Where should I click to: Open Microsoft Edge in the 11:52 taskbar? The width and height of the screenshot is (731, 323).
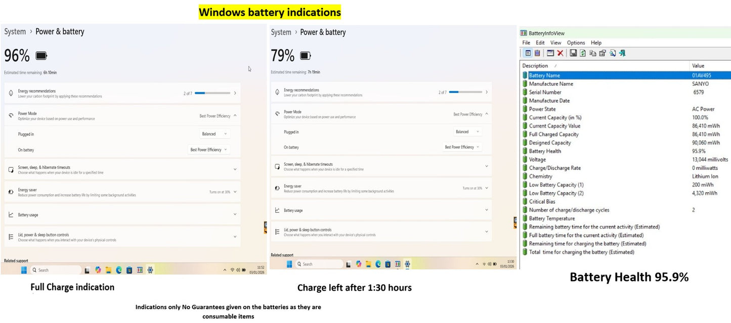pos(119,270)
